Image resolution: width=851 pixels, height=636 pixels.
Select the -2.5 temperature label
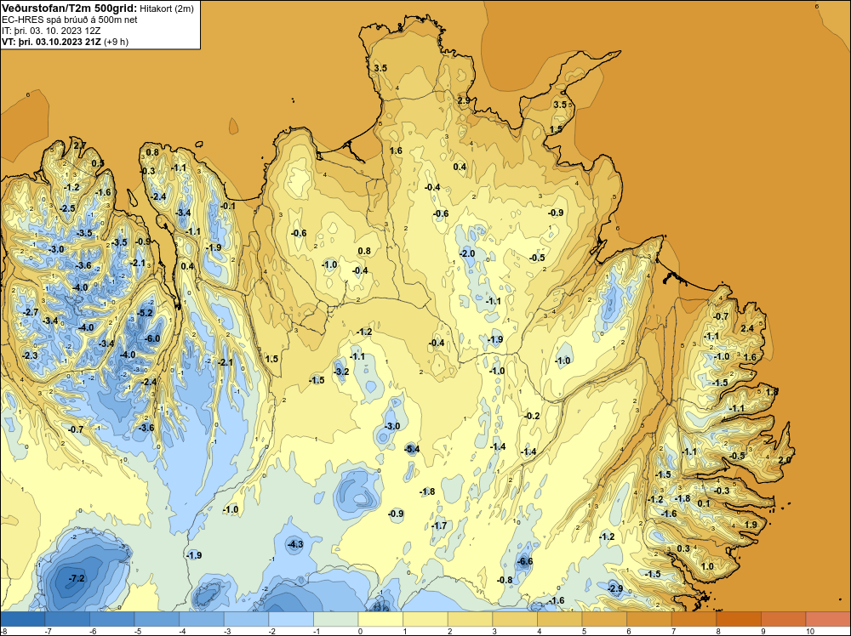[67, 209]
